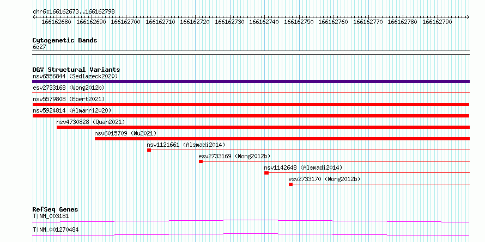
Task: Click the magenta T|NM_003181 transcript line
Action: [251, 221]
